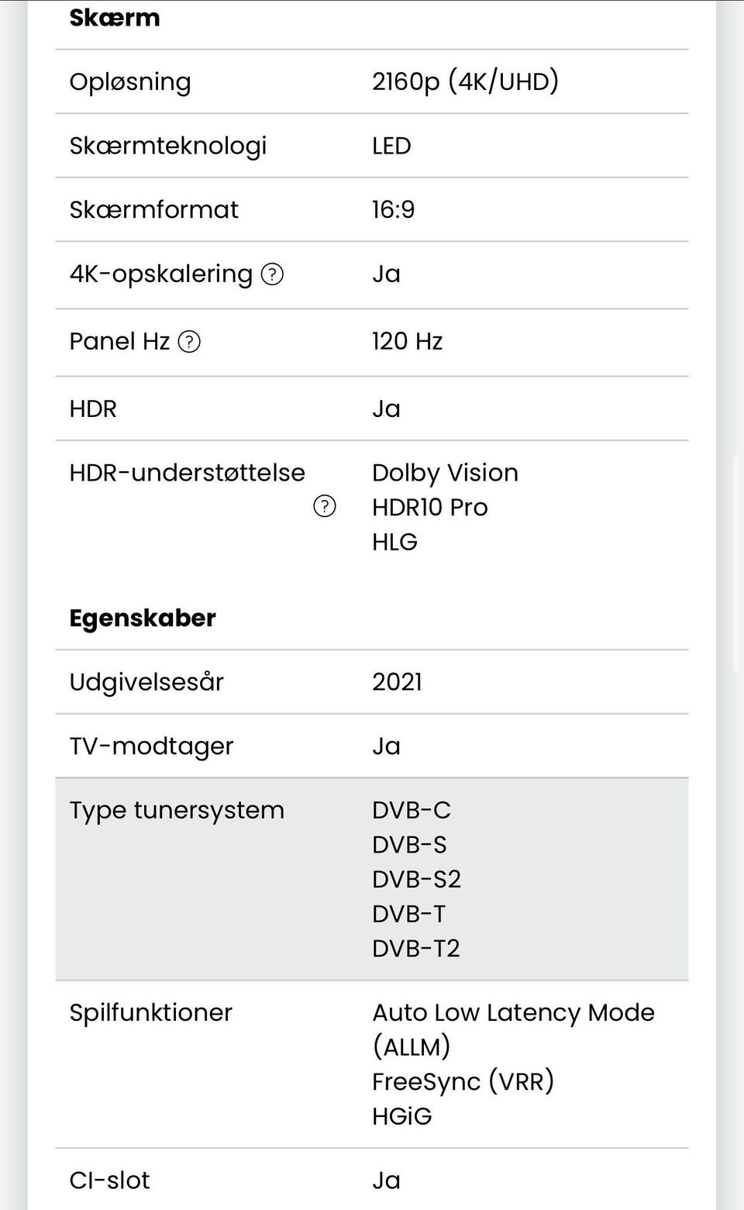Select the FreeSync (VRR) entry

coord(463,1081)
